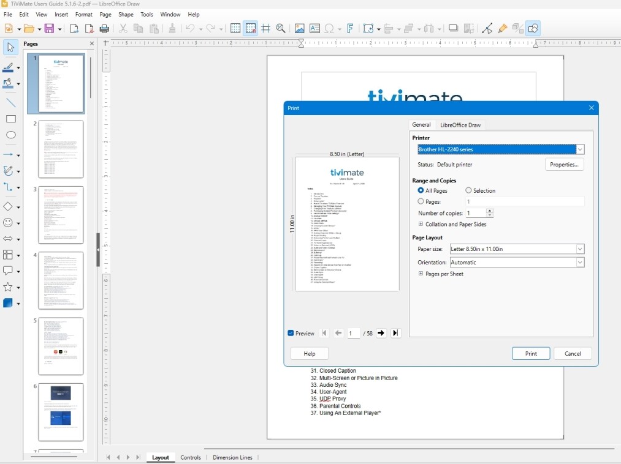Increase the number of copies stepper
The height and width of the screenshot is (464, 621).
pos(490,211)
